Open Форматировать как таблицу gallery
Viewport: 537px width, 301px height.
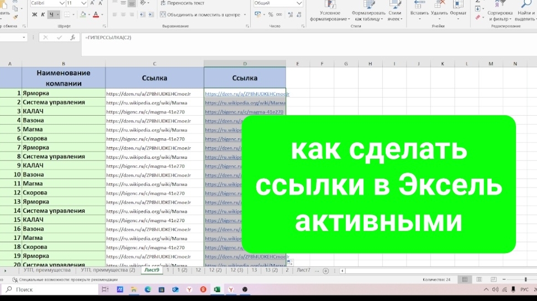point(368,11)
